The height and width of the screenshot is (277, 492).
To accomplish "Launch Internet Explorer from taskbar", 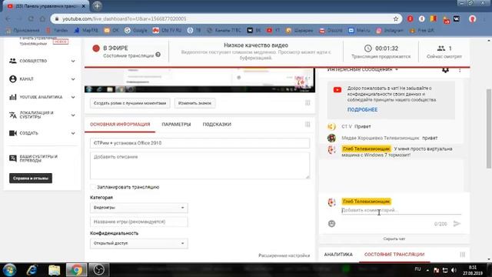I will (x=32, y=270).
